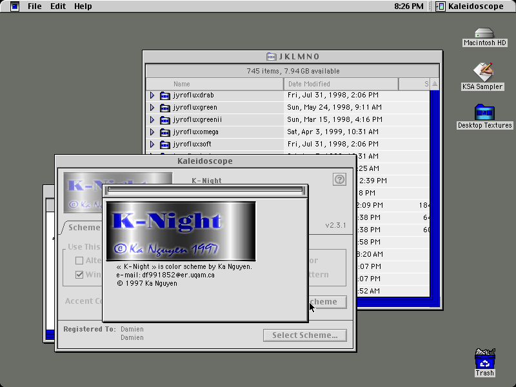
Task: Click the '© 1997 Ka Nguyen' text line
Action: point(147,283)
